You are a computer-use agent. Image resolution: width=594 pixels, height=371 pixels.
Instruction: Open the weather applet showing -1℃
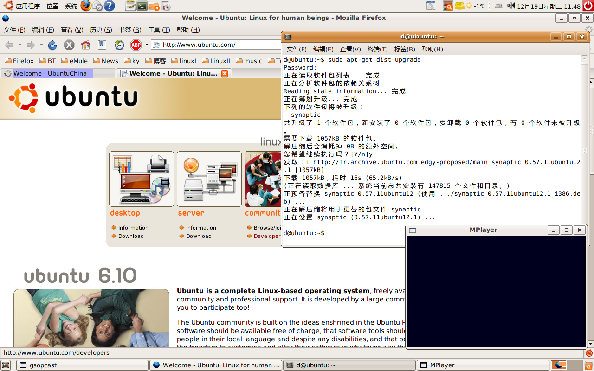476,6
